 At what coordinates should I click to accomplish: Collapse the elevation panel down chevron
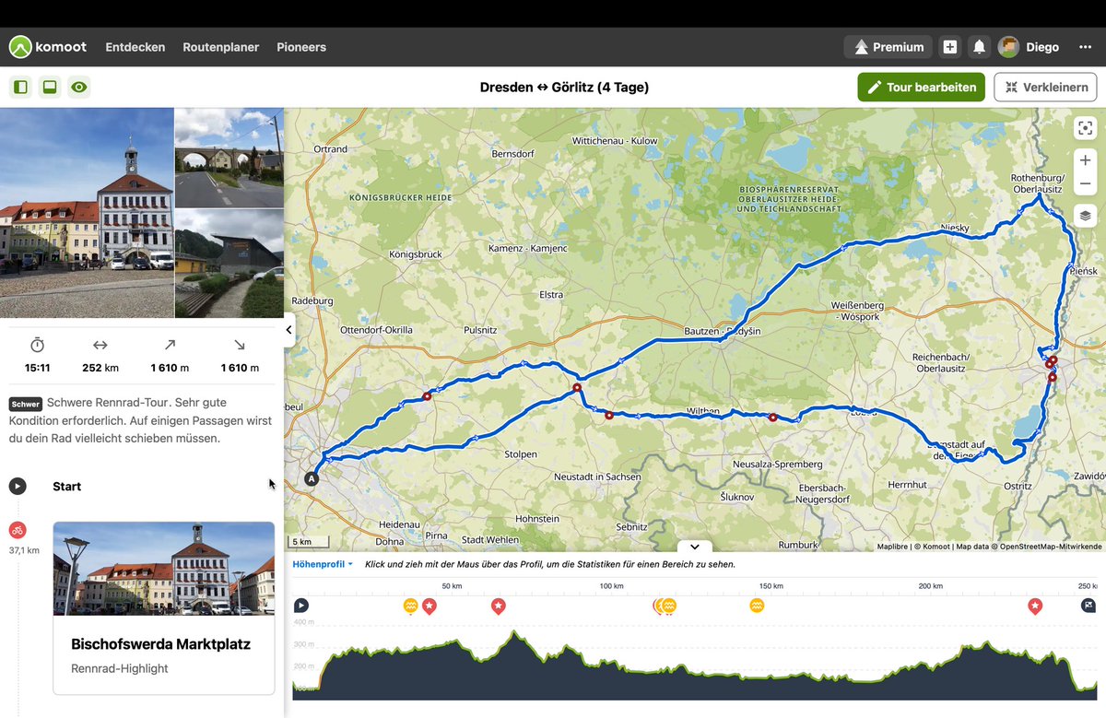click(694, 547)
